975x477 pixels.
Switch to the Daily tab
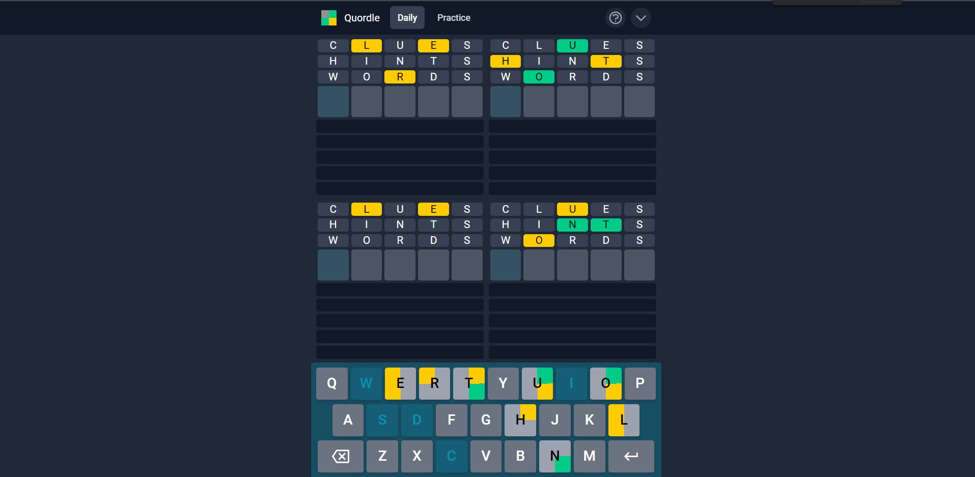coord(407,18)
